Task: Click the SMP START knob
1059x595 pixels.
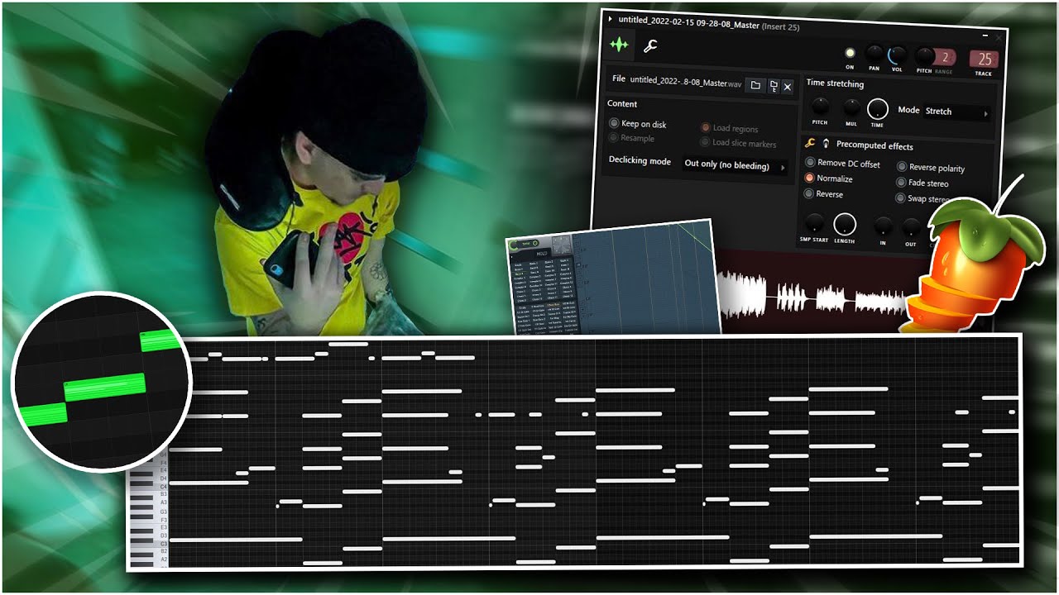Action: tap(815, 221)
